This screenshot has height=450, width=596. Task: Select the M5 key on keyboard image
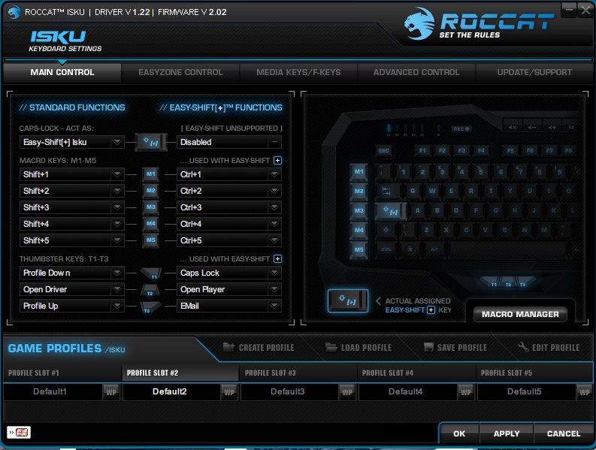tap(359, 251)
